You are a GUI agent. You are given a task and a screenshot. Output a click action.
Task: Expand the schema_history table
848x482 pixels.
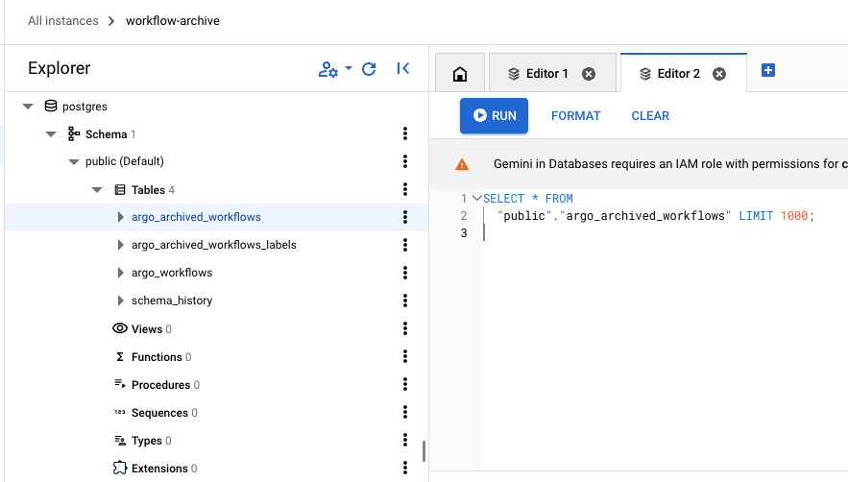[x=121, y=301]
